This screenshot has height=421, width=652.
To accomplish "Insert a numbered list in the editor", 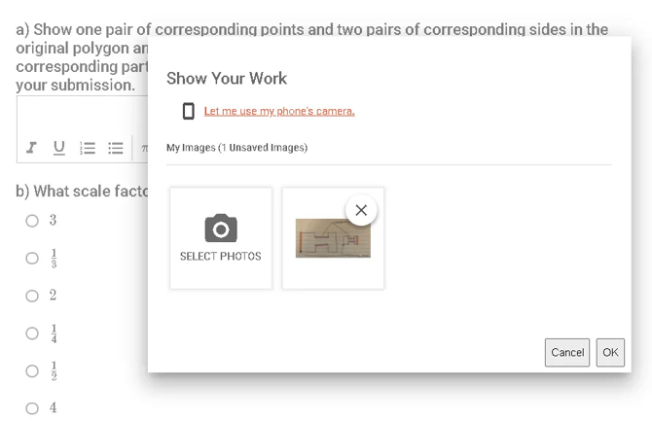I will (88, 148).
